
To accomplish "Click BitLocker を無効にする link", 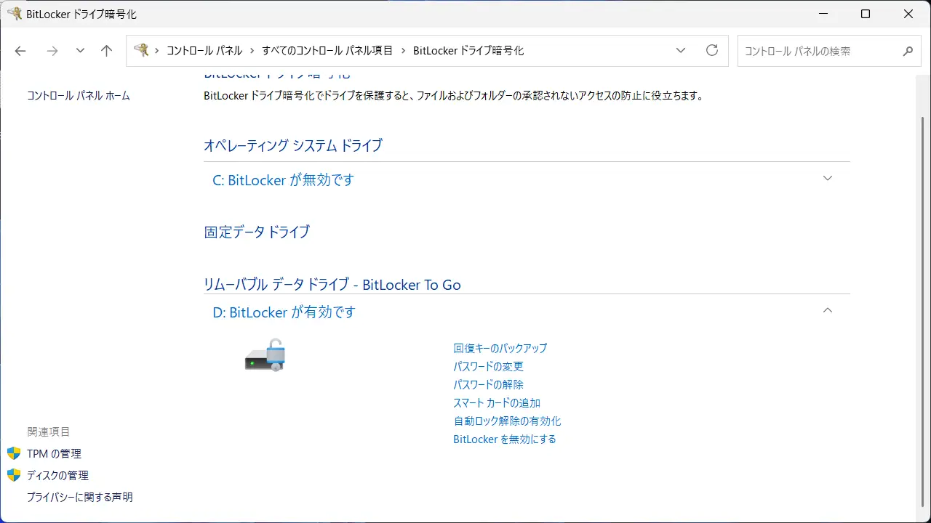I will click(x=504, y=439).
